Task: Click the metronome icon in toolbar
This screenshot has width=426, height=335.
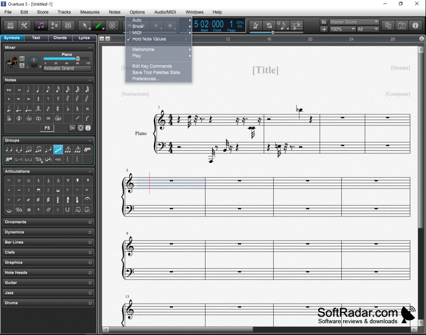Action: pyautogui.click(x=256, y=26)
